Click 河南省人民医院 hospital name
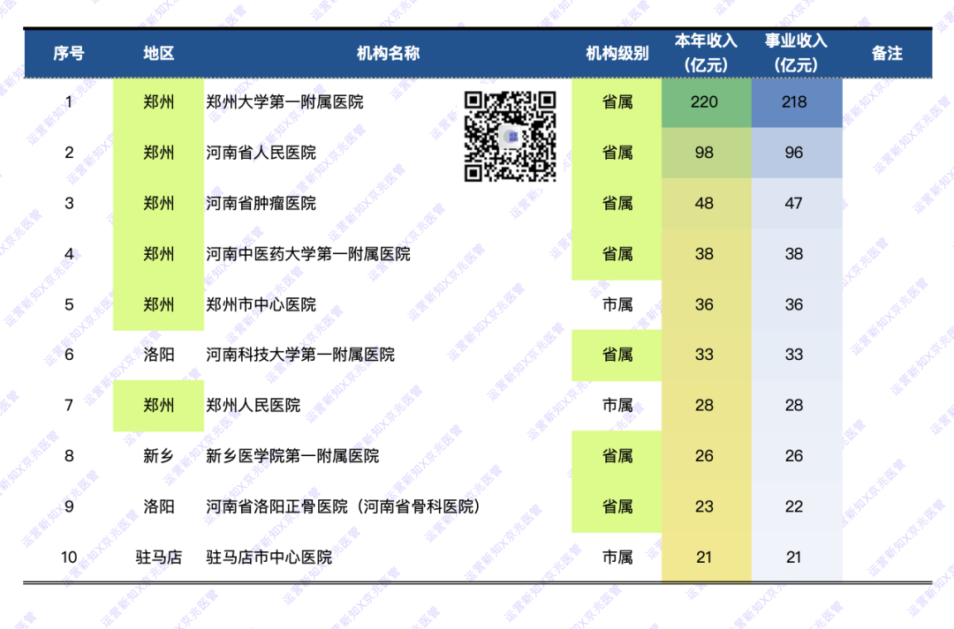The image size is (954, 629). pyautogui.click(x=261, y=153)
